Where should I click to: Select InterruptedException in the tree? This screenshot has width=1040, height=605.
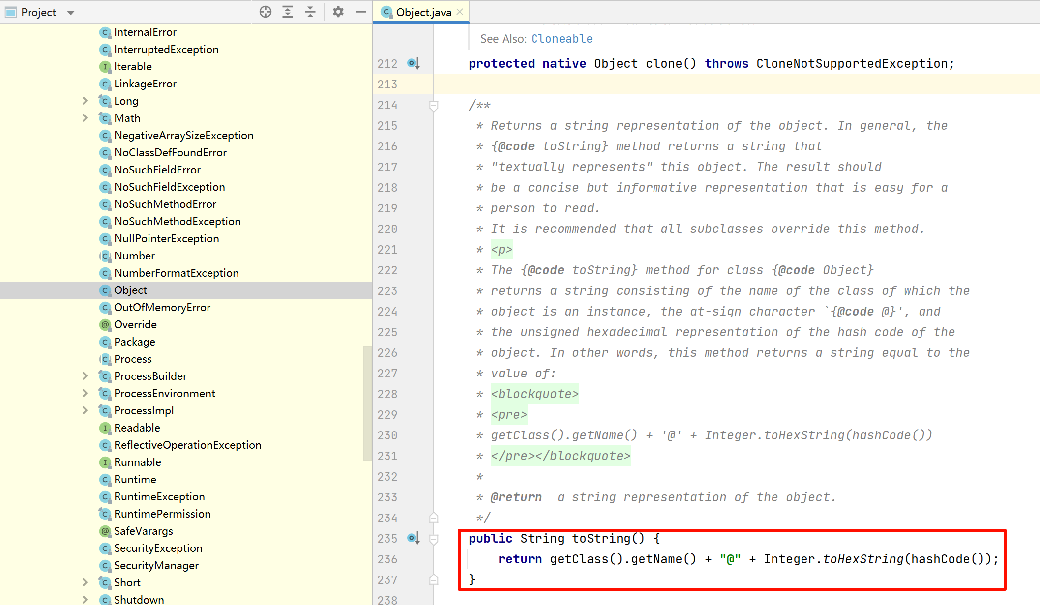tap(166, 50)
